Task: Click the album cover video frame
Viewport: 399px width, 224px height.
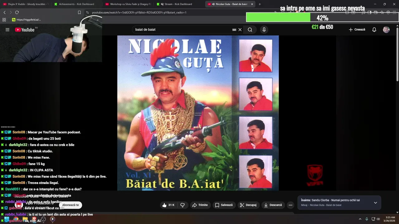Action: 198,113
